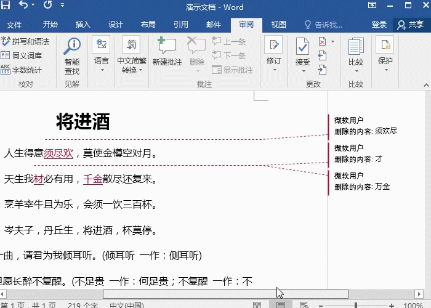Switch to Web Layout view in status bar

(x=303, y=305)
